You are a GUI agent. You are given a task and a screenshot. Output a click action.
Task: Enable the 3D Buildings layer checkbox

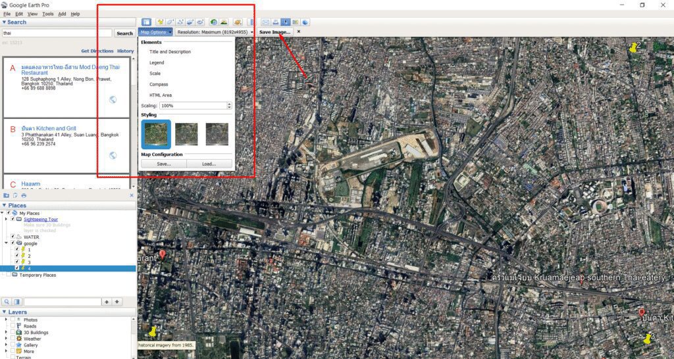pyautogui.click(x=13, y=333)
